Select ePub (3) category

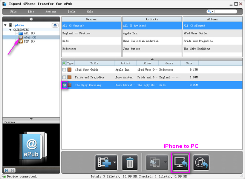[30, 37]
